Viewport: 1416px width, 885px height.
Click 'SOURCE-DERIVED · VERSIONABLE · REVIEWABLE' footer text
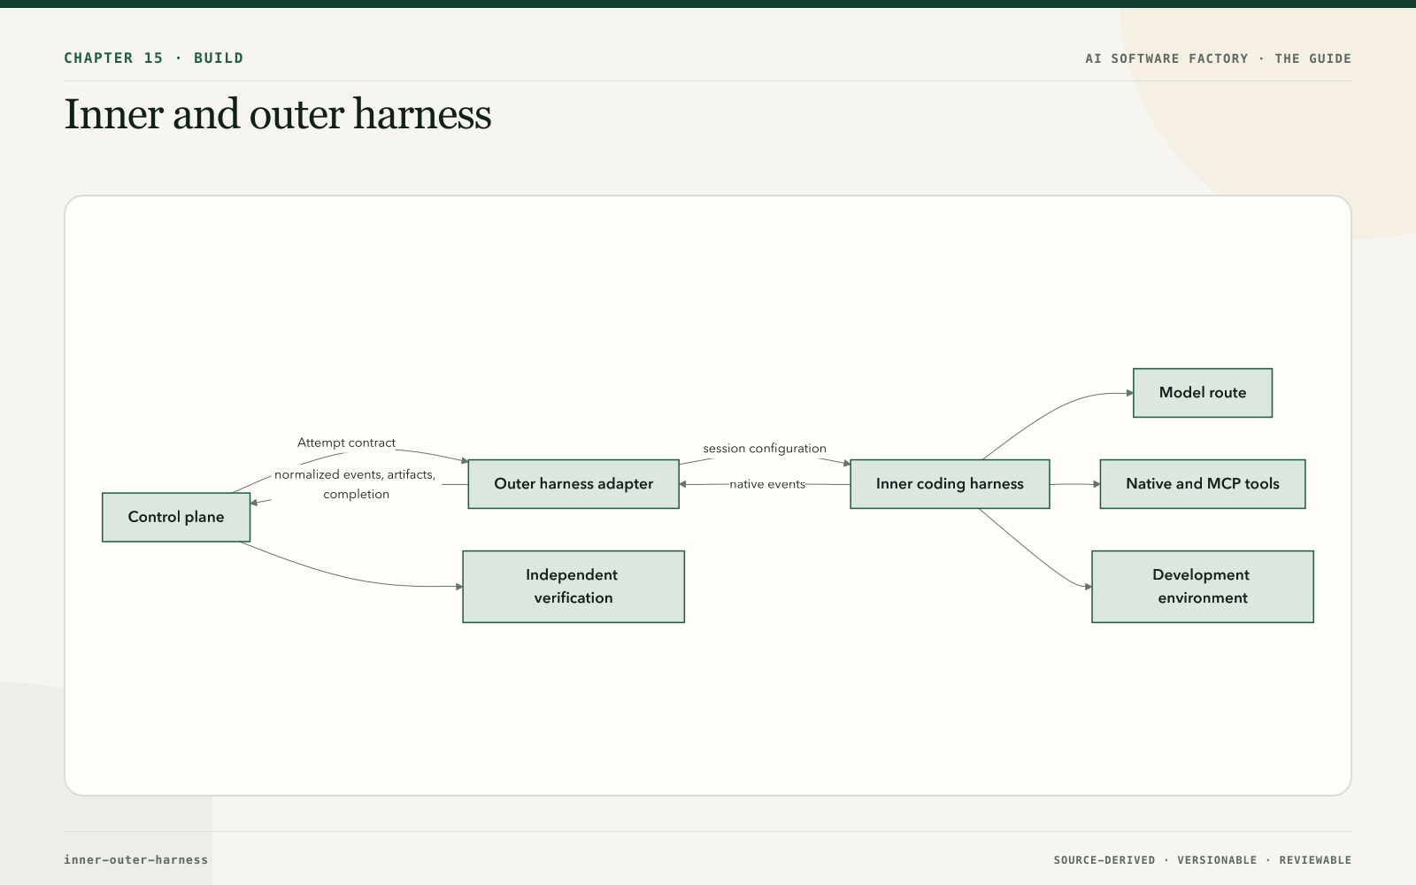coord(1203,860)
